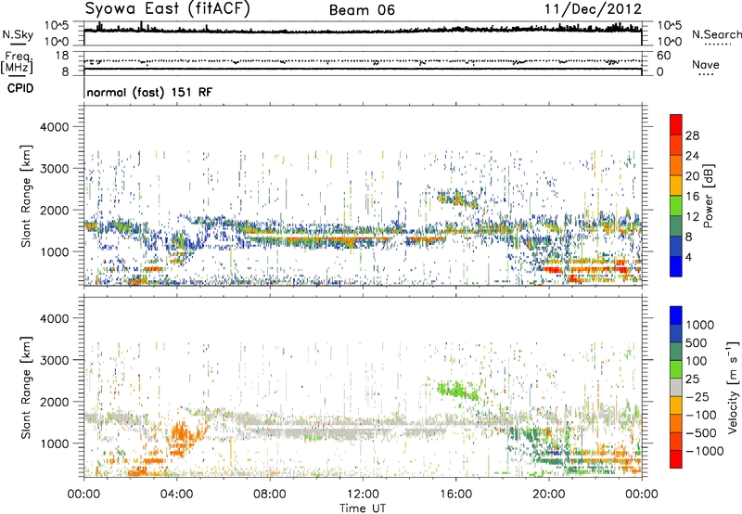
Task: Click the 'Velocity [m s-1]' colorbar label
Action: pos(733,387)
